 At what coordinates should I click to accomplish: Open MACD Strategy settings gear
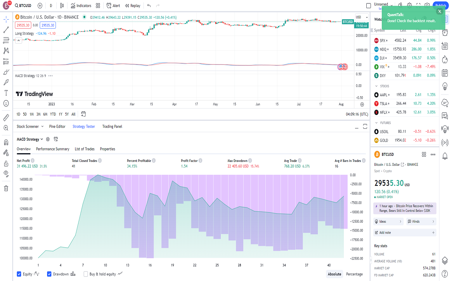click(48, 139)
